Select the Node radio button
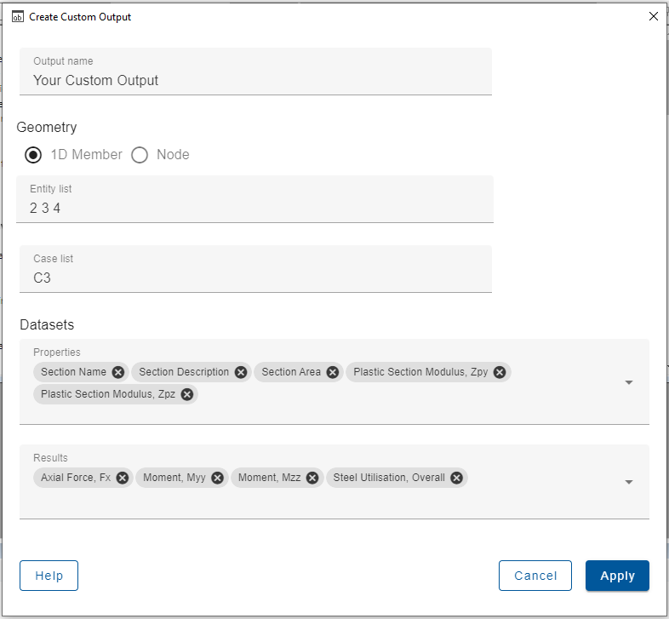The height and width of the screenshot is (619, 669). (x=140, y=155)
